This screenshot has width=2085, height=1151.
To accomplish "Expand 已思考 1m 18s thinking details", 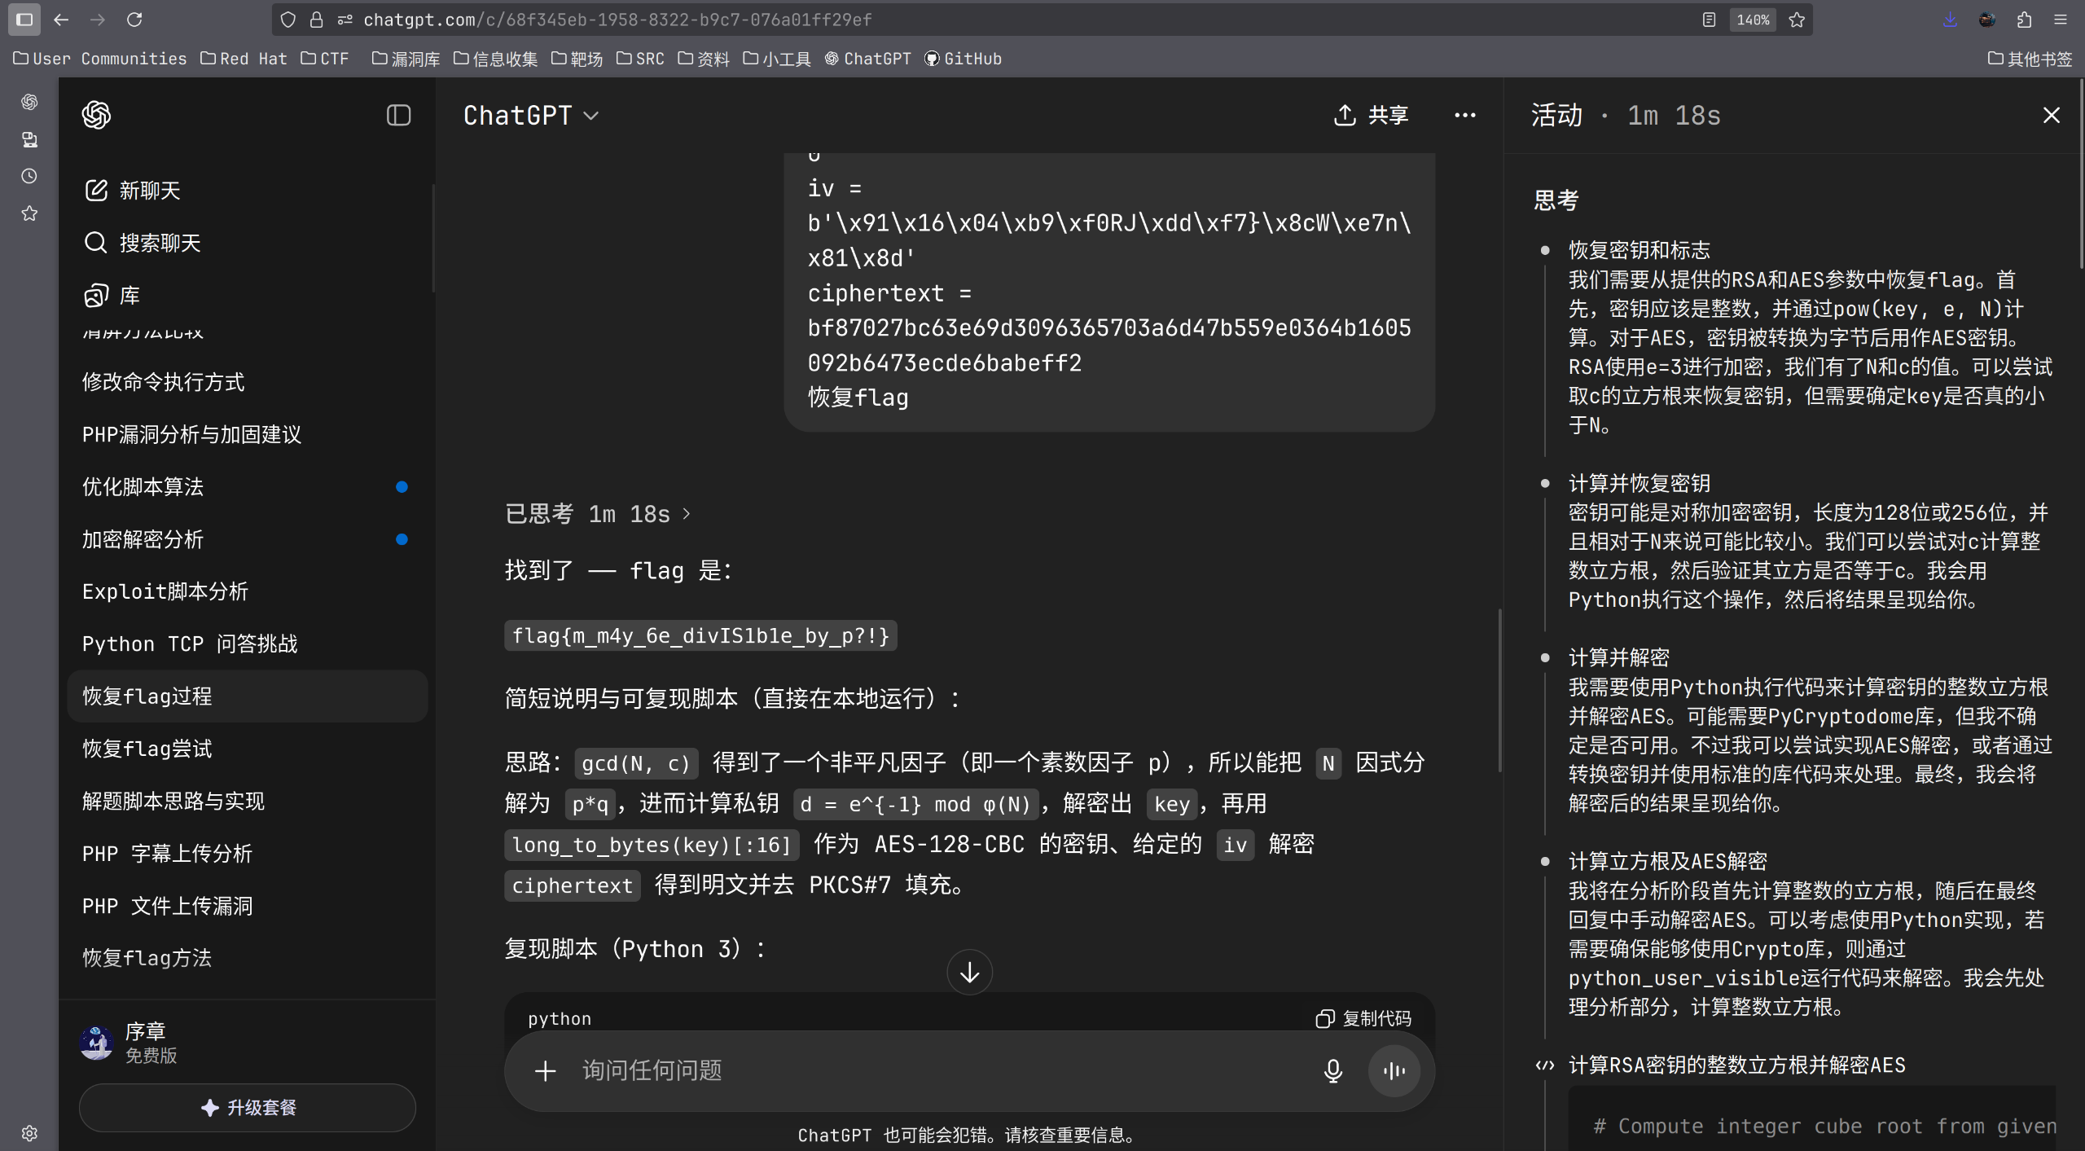I will 598,514.
